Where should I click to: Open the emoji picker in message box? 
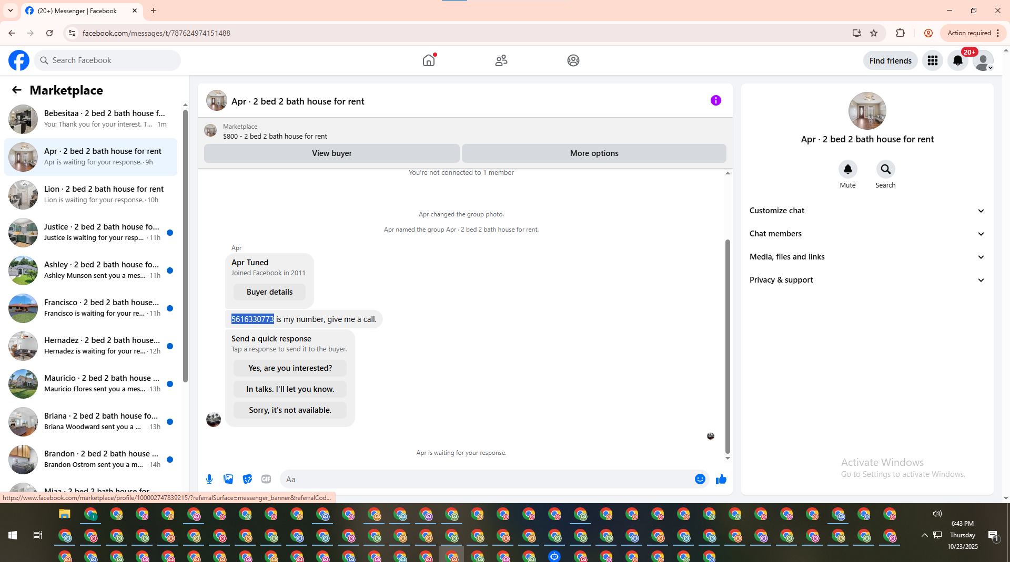[x=700, y=479]
